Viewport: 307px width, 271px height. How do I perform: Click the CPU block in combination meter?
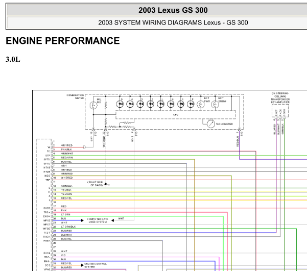point(175,115)
